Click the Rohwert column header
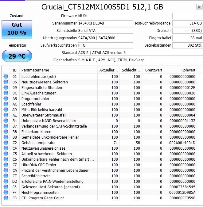203x207 pixels. pyautogui.click(x=180, y=70)
